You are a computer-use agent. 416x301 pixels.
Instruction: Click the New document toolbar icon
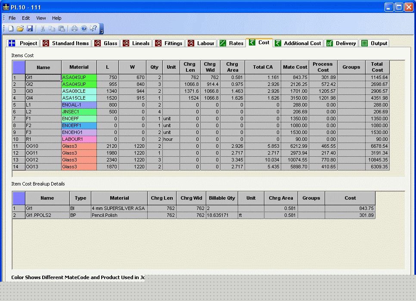pyautogui.click(x=11, y=29)
